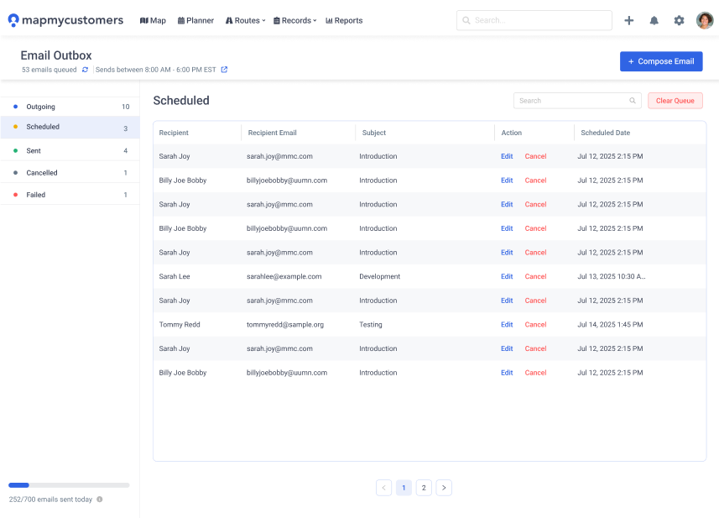Click the Sends between 8:00 AM text

pos(155,70)
